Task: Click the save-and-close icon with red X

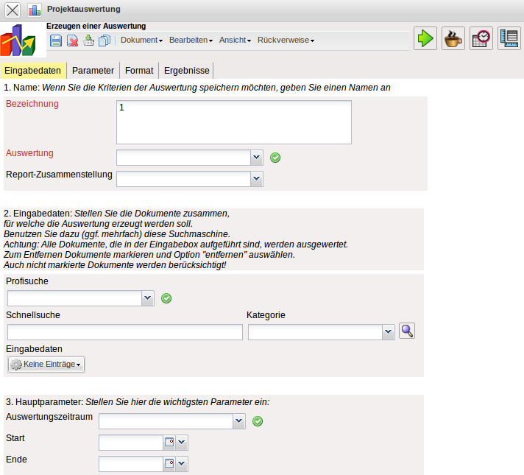Action: pos(72,41)
